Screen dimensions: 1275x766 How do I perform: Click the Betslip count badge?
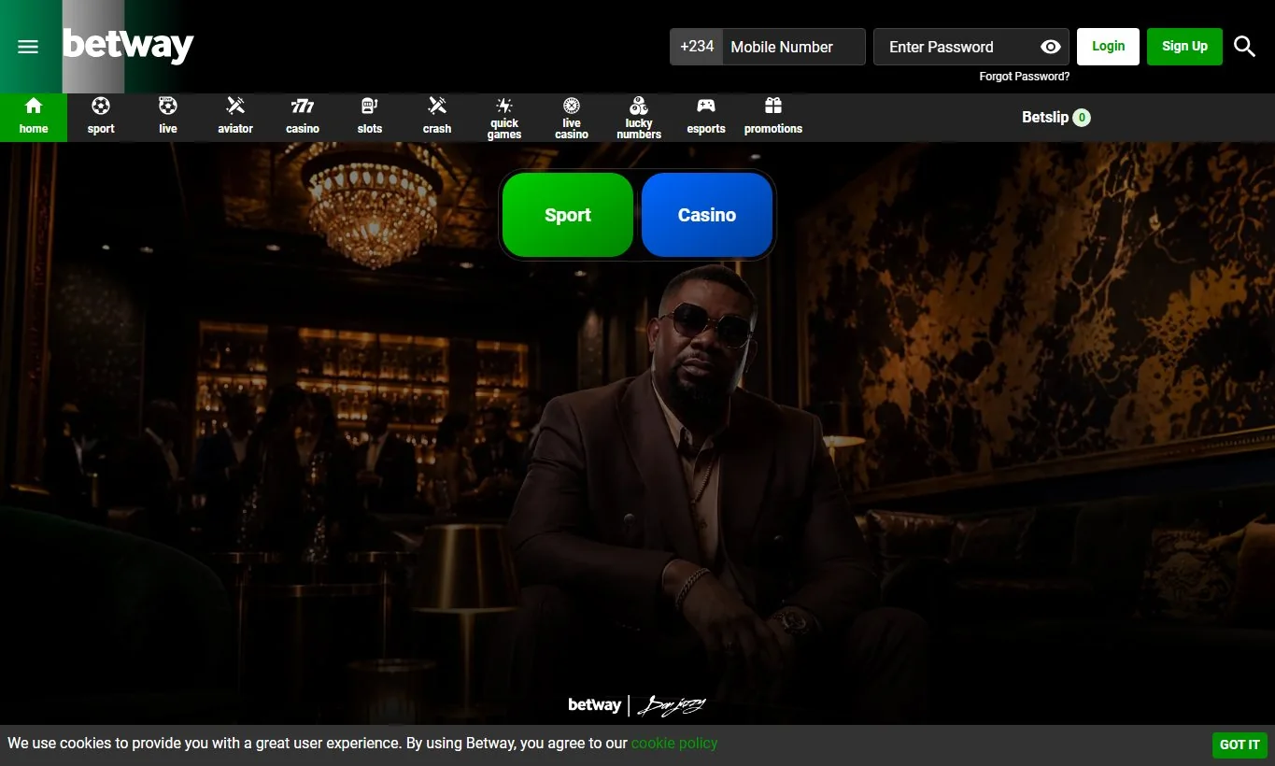[x=1082, y=118]
